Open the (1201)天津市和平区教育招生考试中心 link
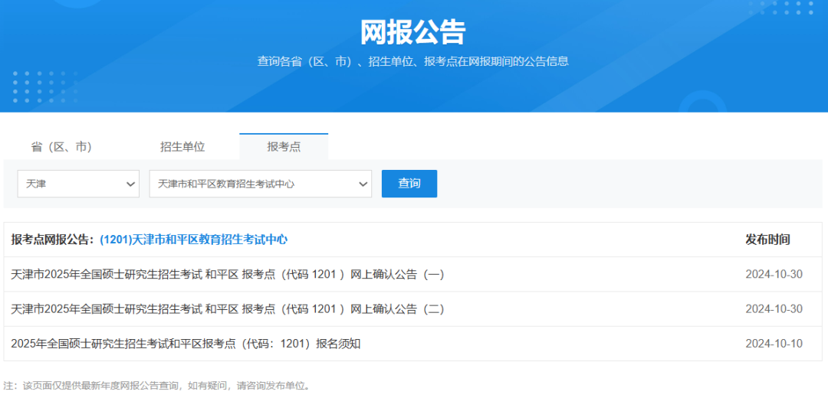Viewport: 828px width, 398px height. click(193, 240)
